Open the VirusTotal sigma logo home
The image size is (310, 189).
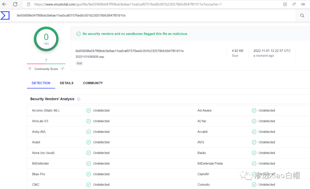[5, 15]
